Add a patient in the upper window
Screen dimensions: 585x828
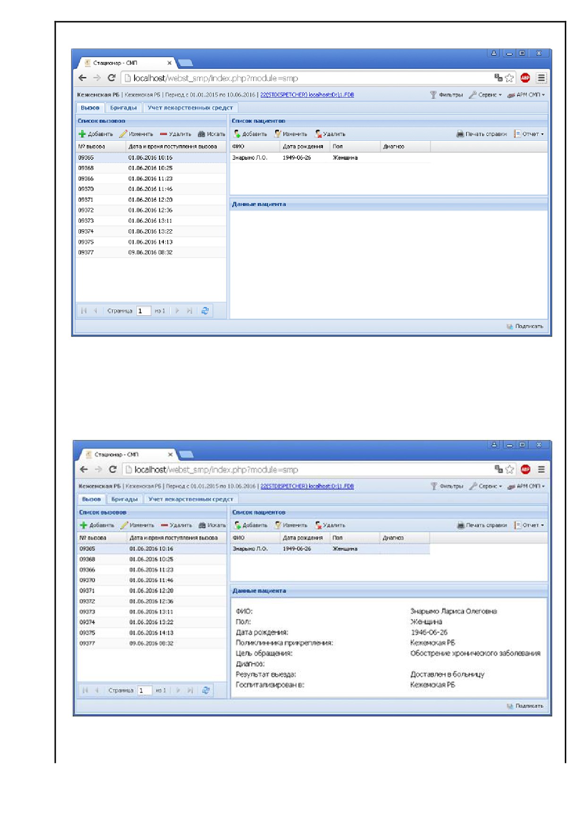tap(250, 134)
